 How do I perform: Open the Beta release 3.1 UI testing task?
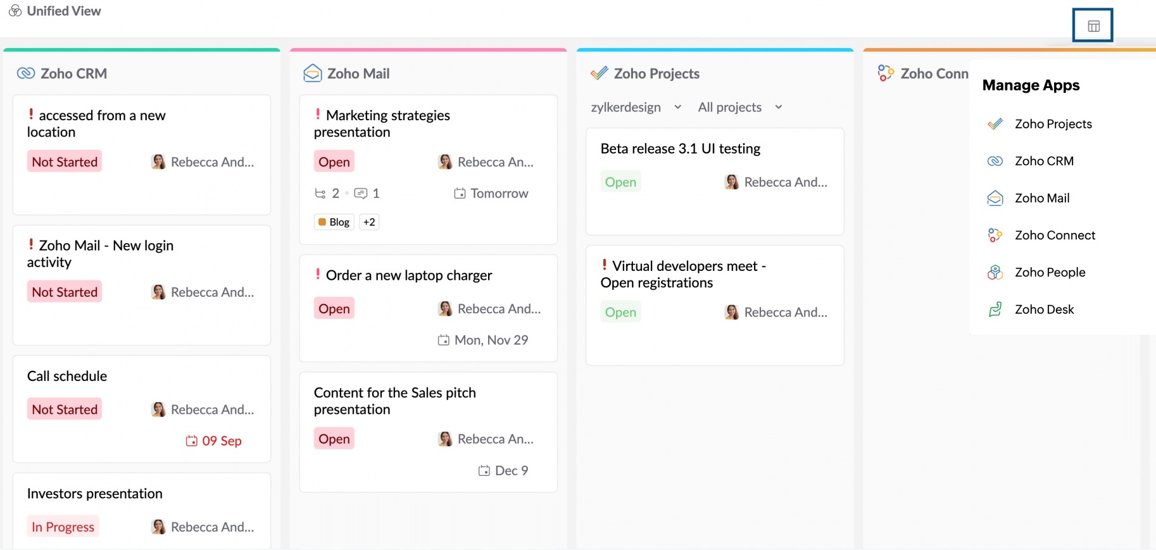tap(680, 149)
